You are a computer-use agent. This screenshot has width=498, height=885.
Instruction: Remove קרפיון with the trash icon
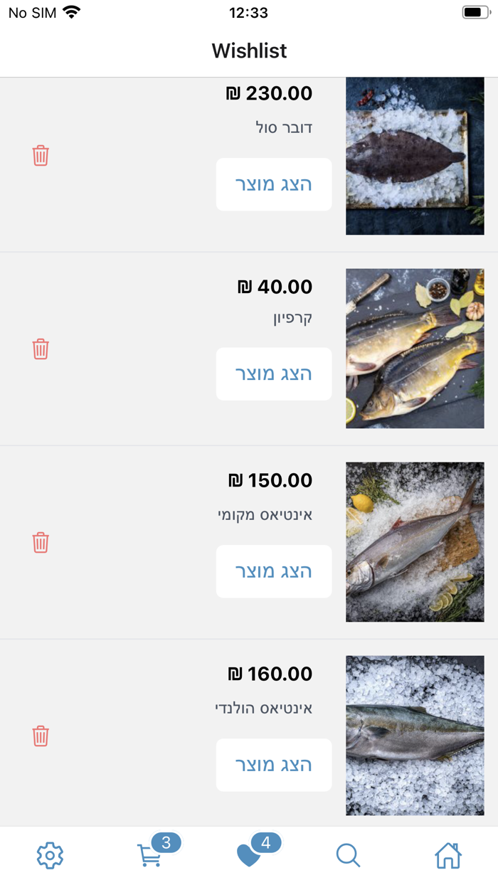pyautogui.click(x=41, y=349)
